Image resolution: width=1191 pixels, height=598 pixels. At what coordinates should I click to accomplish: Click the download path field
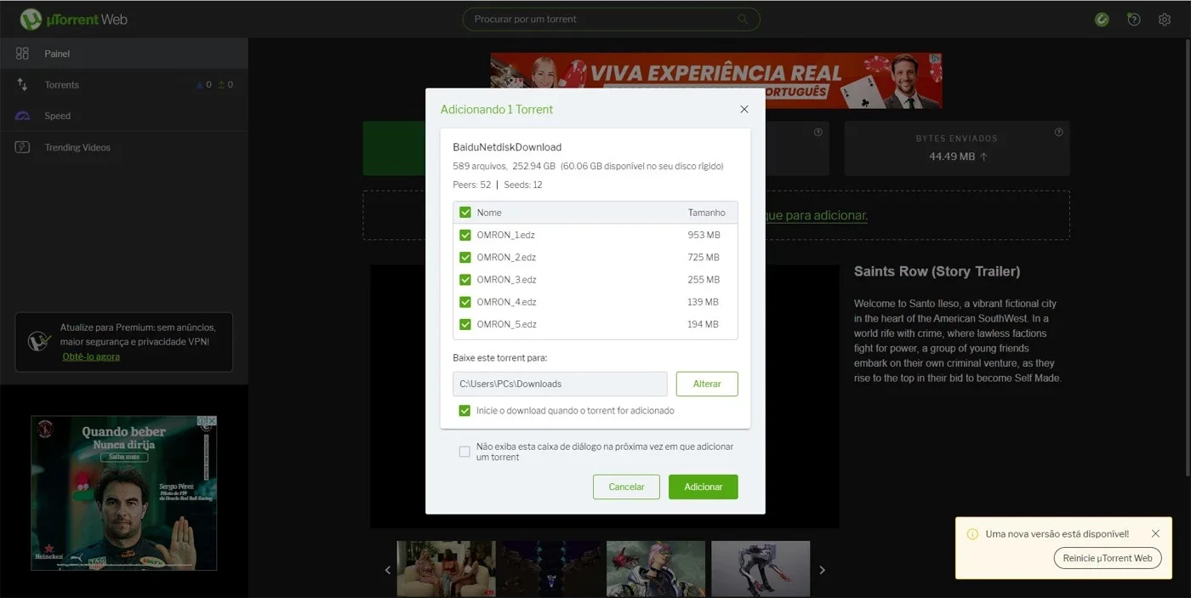[560, 384]
